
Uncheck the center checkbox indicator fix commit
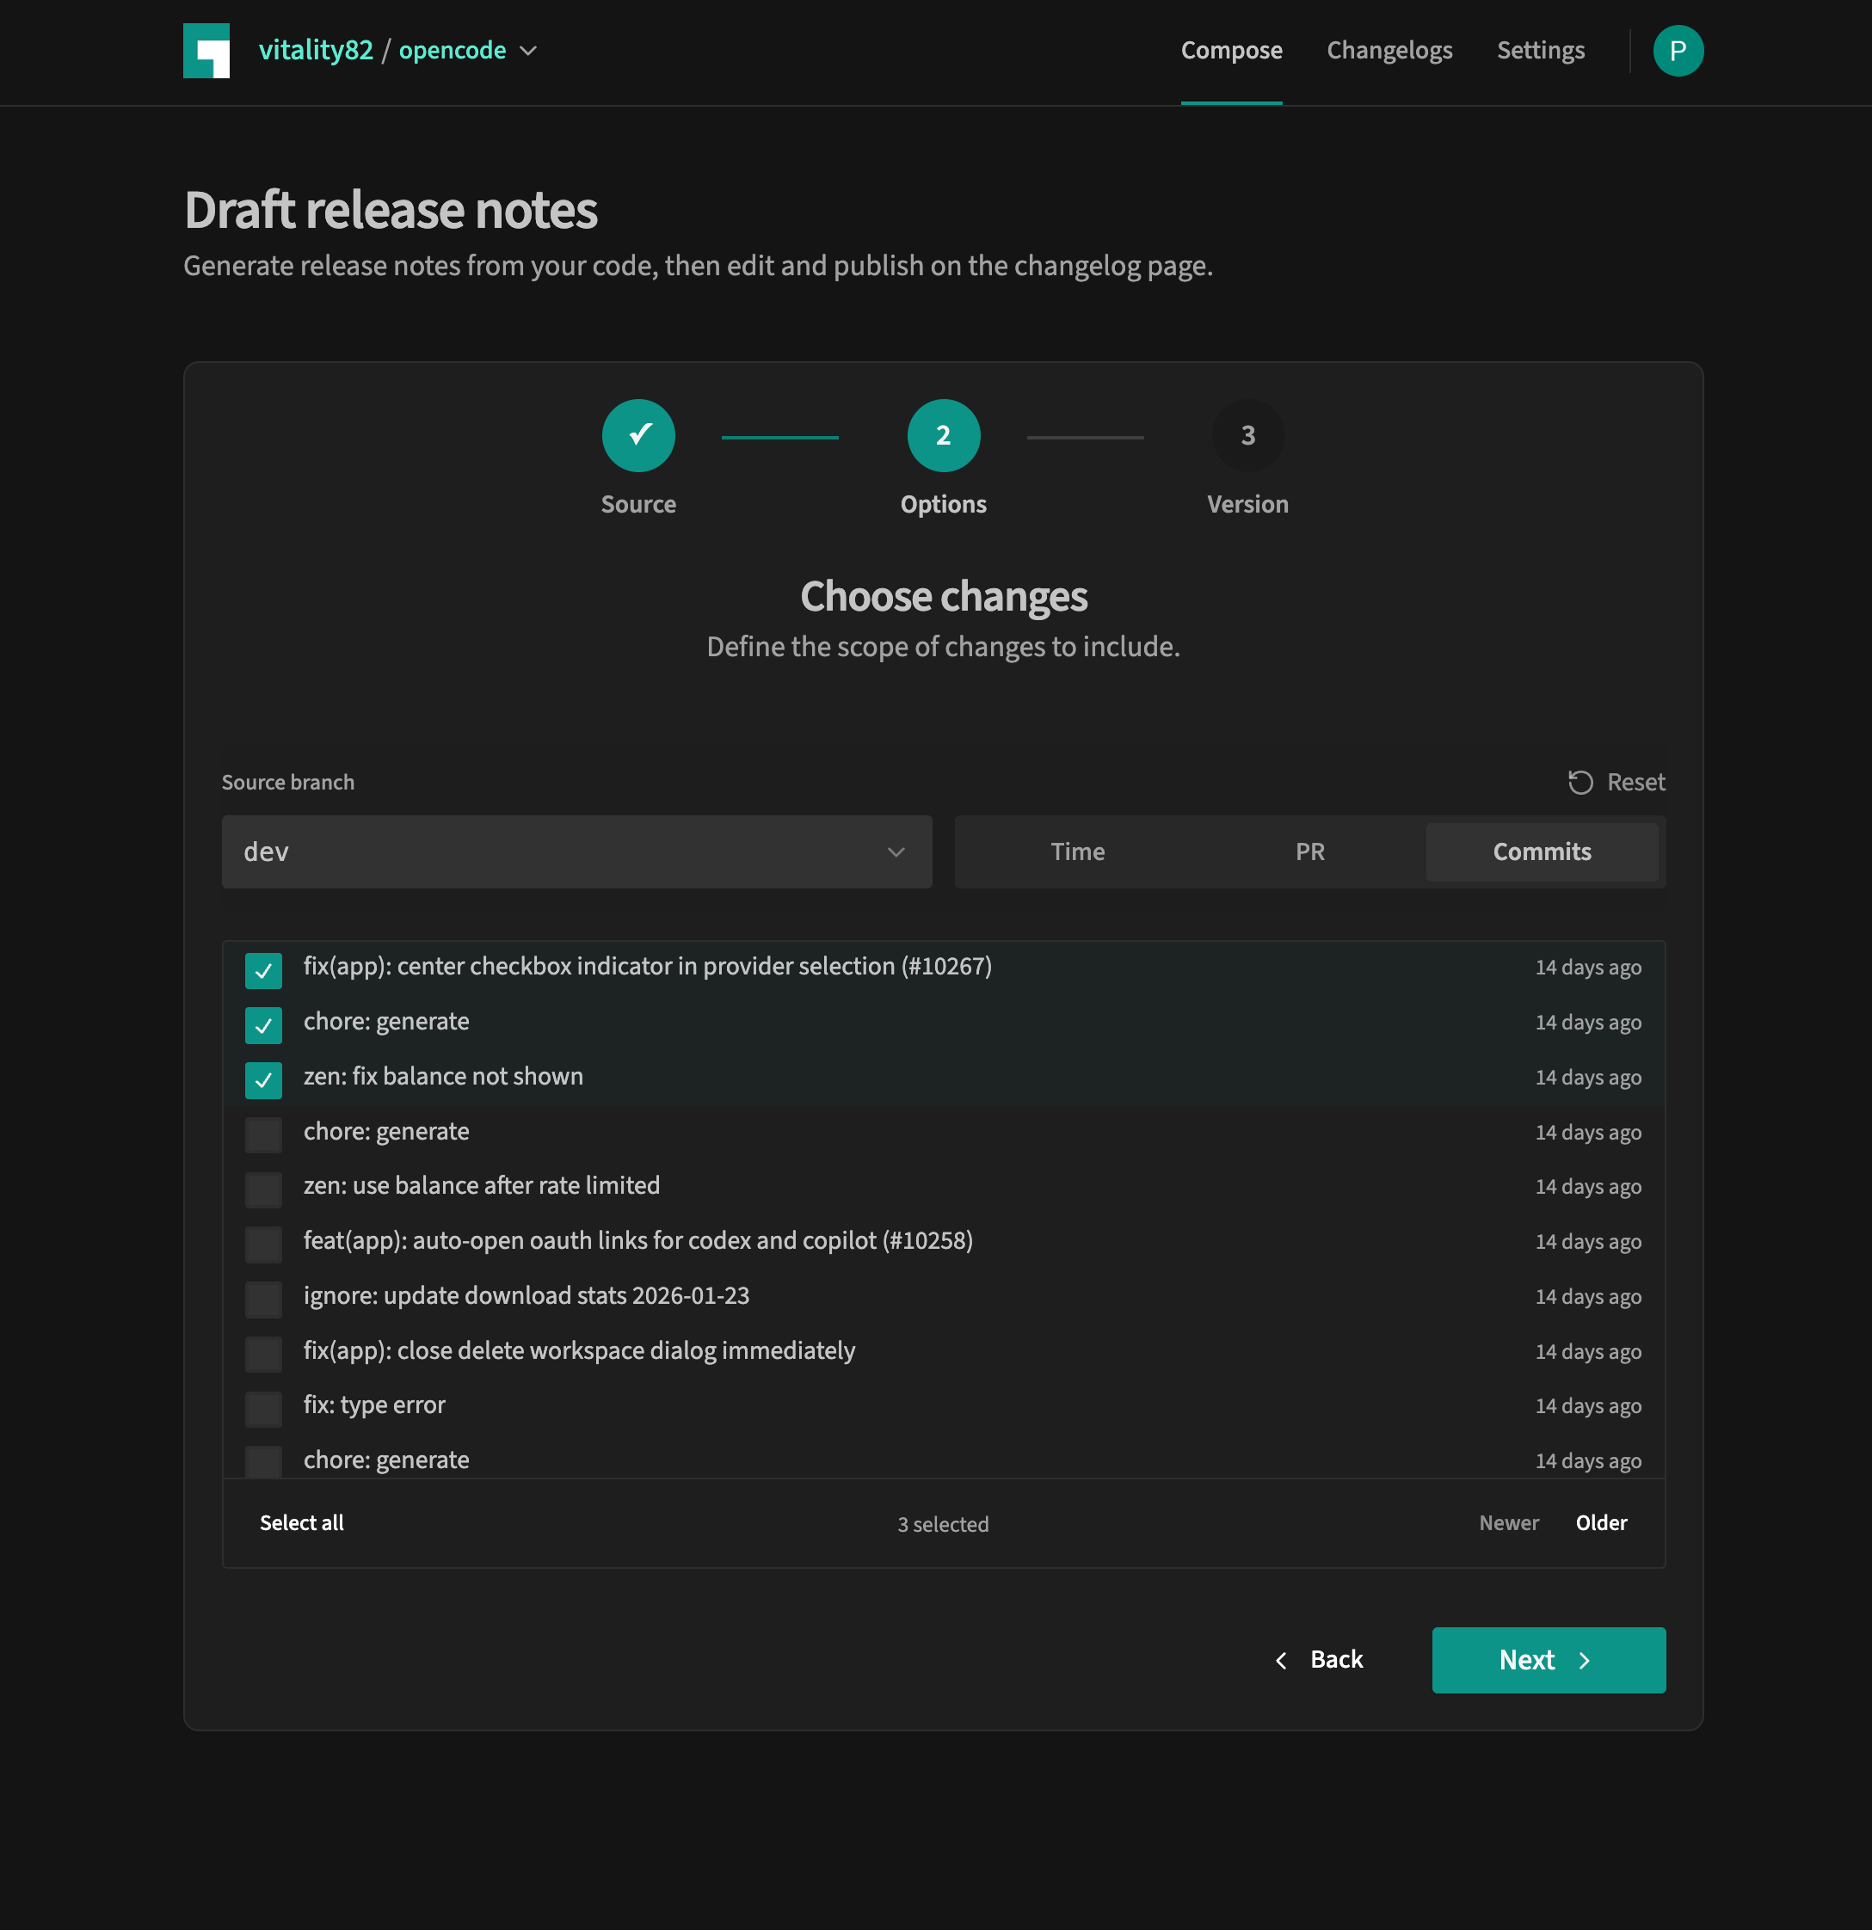tap(263, 970)
